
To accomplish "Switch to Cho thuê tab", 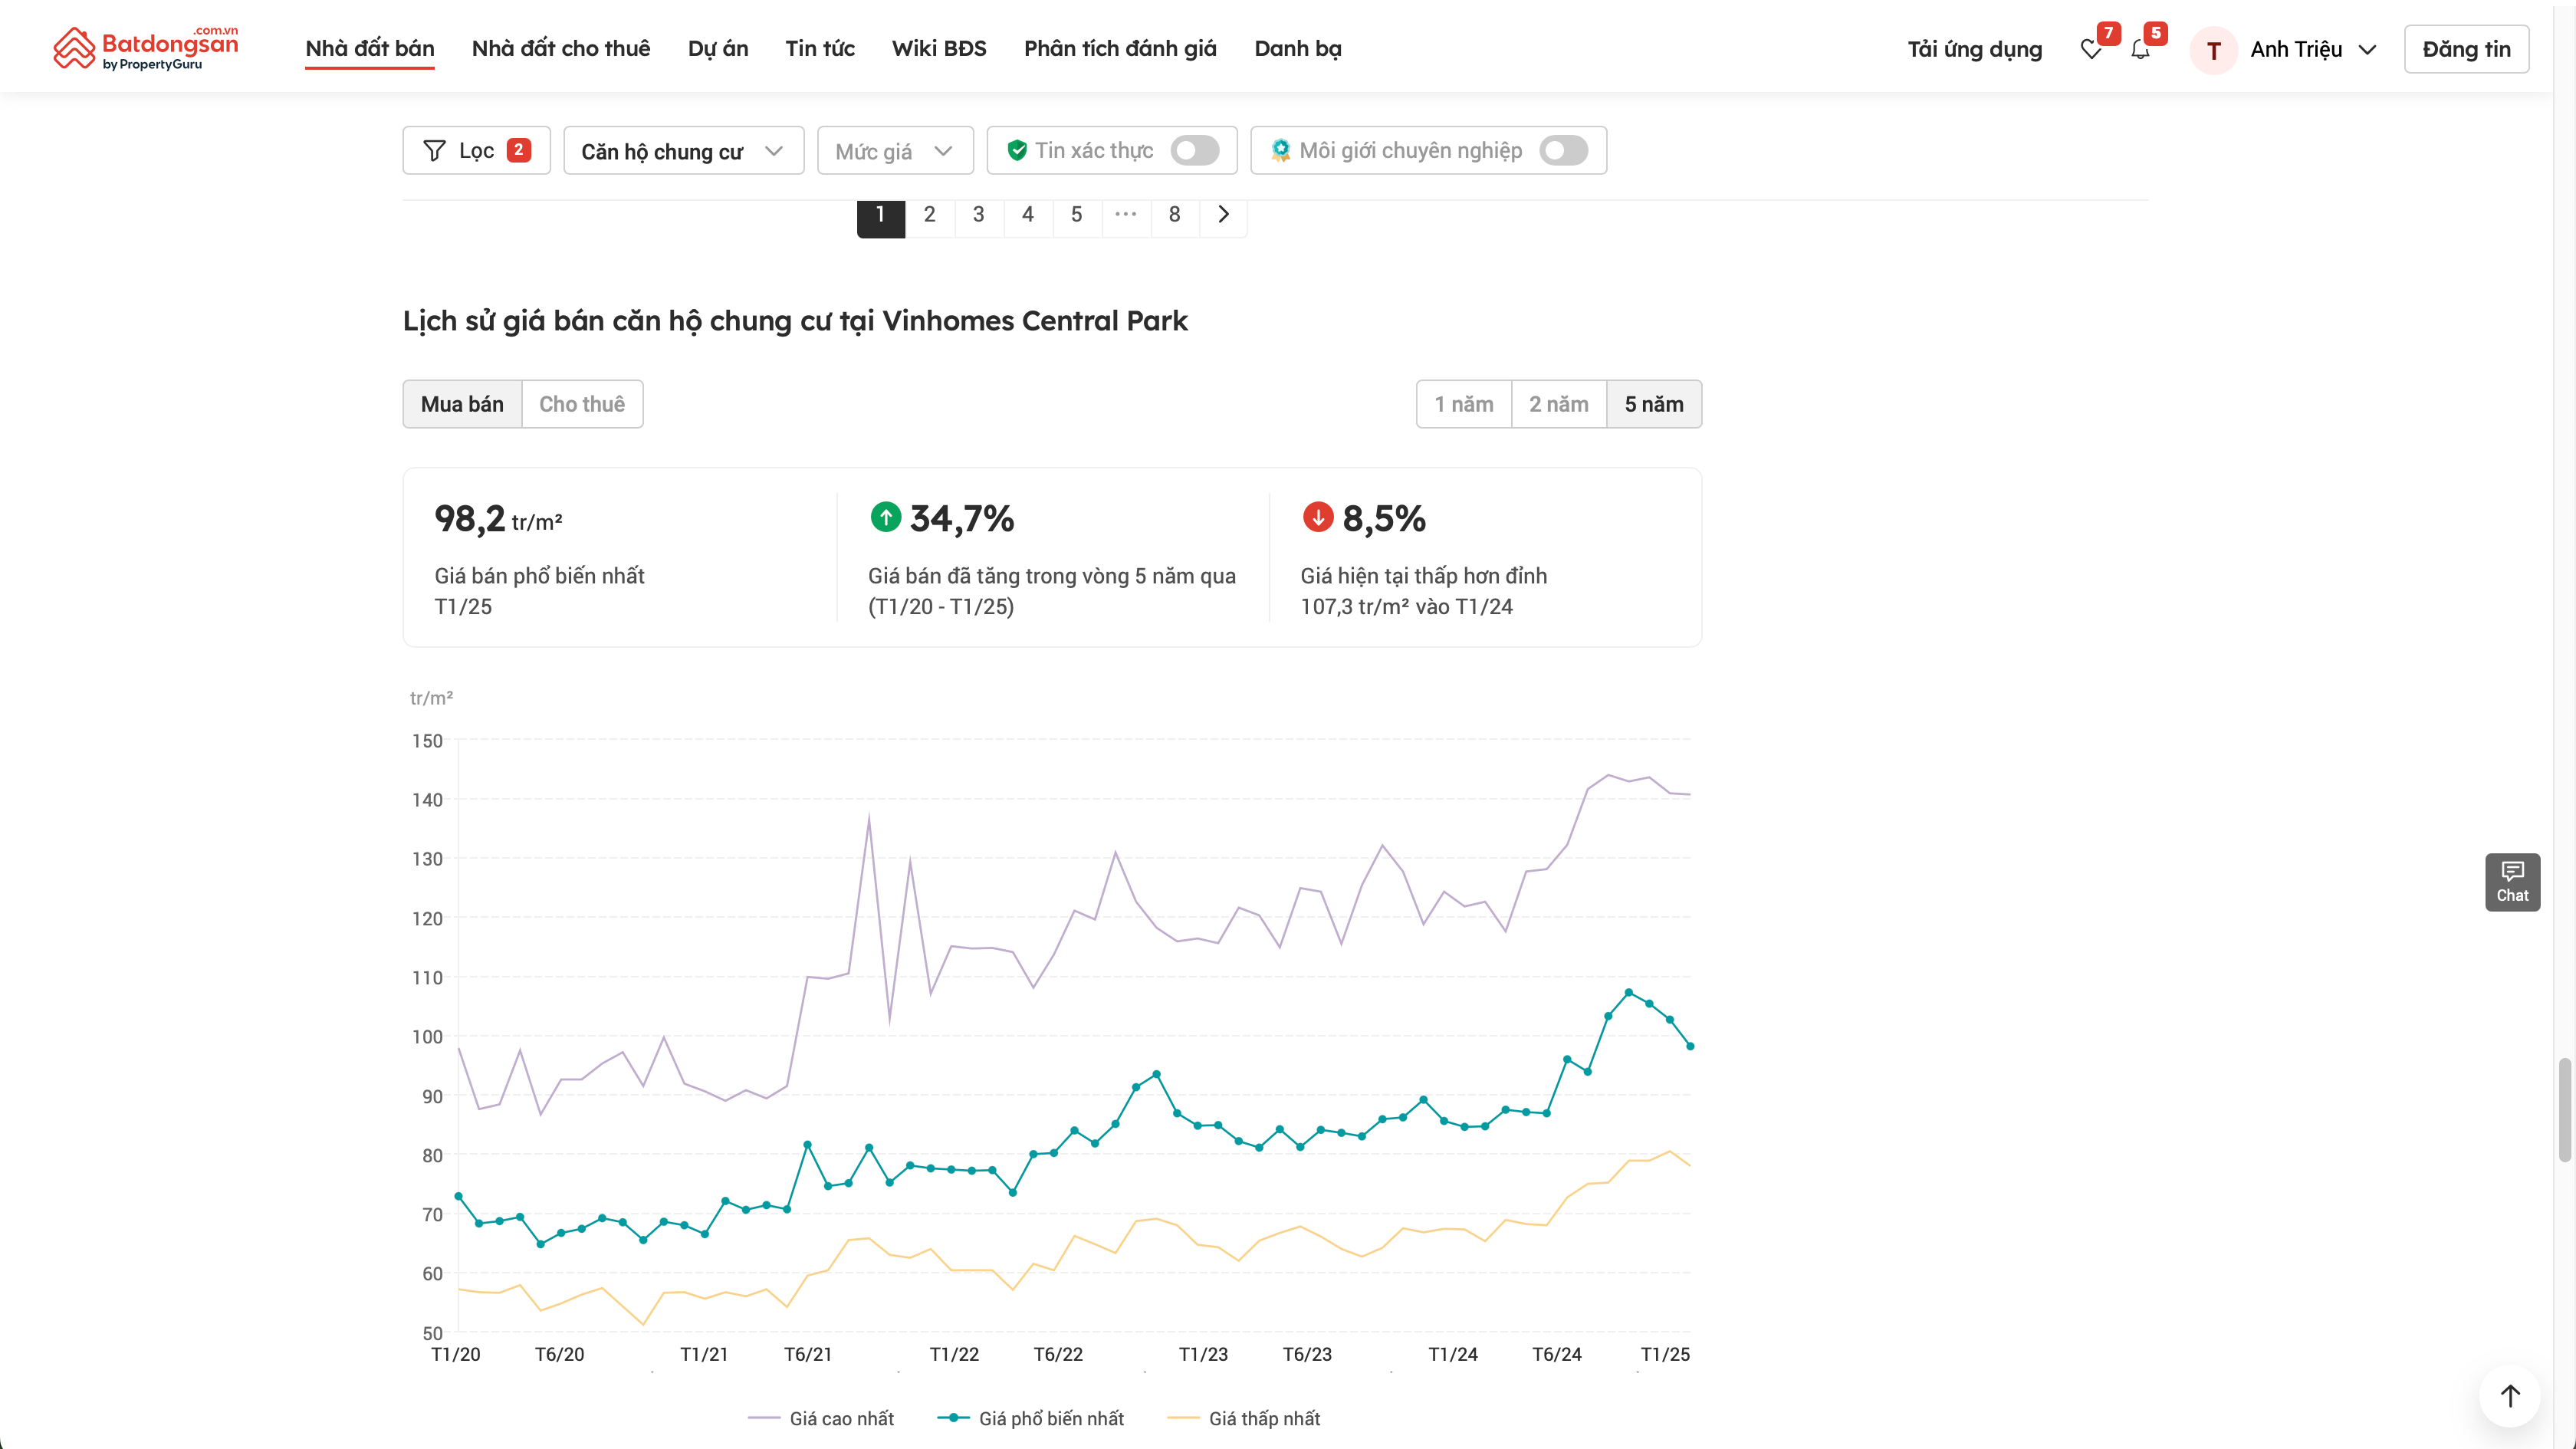I will click(x=582, y=404).
